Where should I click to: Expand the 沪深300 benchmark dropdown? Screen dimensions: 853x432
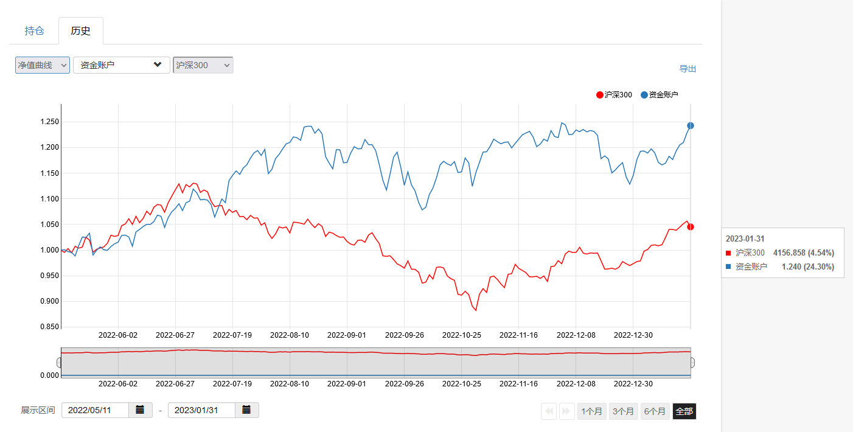pyautogui.click(x=203, y=65)
